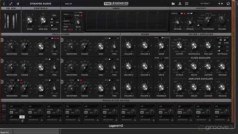Click modulation slot #10 badge
The width and height of the screenshot is (238, 134).
click(180, 112)
